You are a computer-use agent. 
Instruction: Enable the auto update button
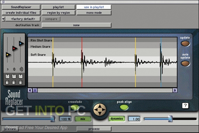point(185,64)
